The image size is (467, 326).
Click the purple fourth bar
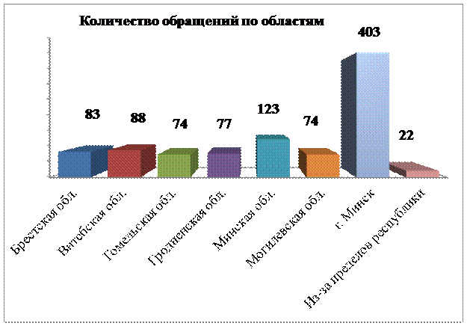[223, 165]
